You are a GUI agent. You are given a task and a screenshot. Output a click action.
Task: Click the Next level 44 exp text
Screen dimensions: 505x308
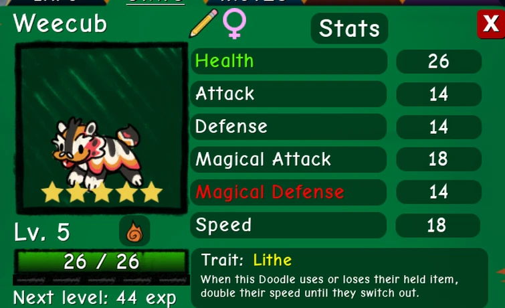coord(95,298)
